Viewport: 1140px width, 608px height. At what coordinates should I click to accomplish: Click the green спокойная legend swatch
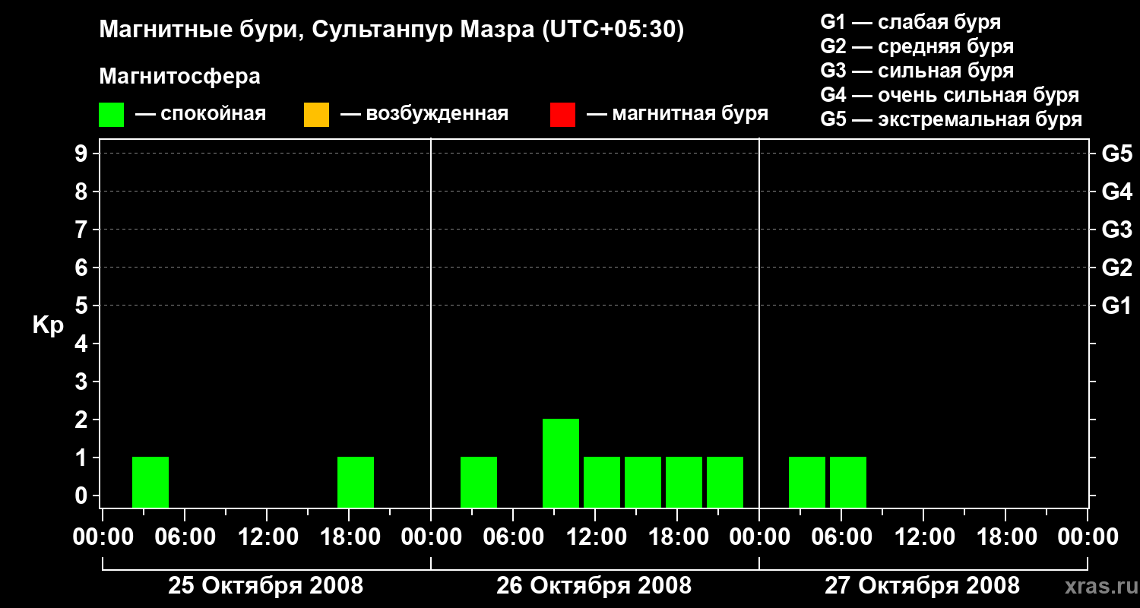point(111,115)
